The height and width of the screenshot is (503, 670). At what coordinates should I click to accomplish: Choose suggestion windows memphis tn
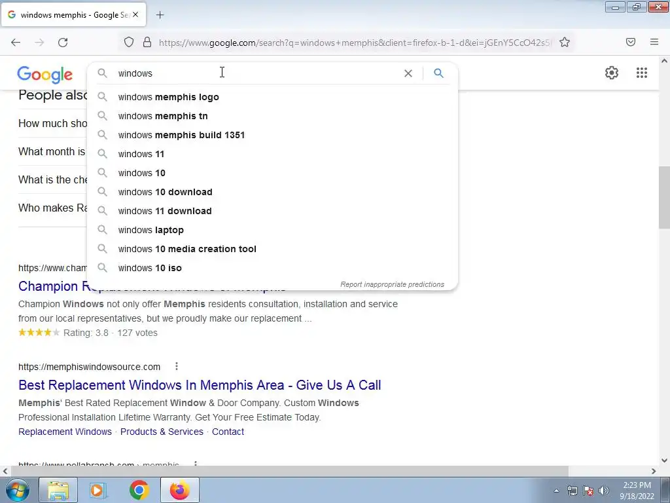pos(272,116)
